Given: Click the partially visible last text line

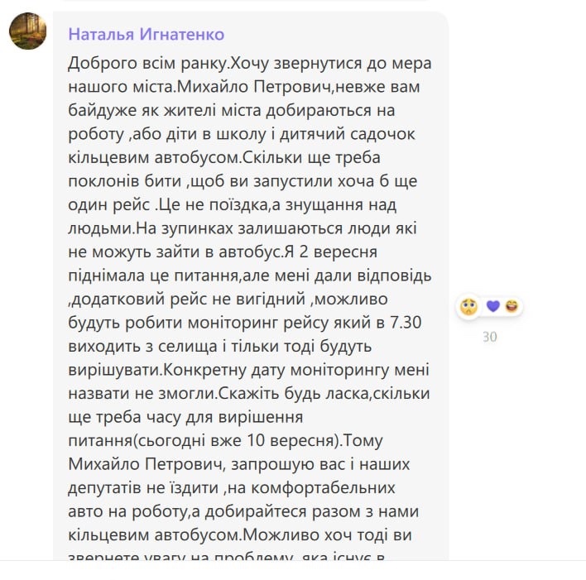Looking at the screenshot, I should click(x=227, y=556).
